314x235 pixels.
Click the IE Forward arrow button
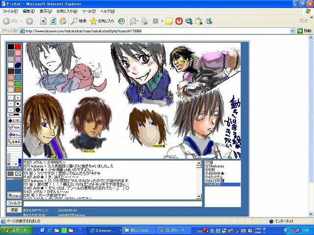tap(29, 21)
